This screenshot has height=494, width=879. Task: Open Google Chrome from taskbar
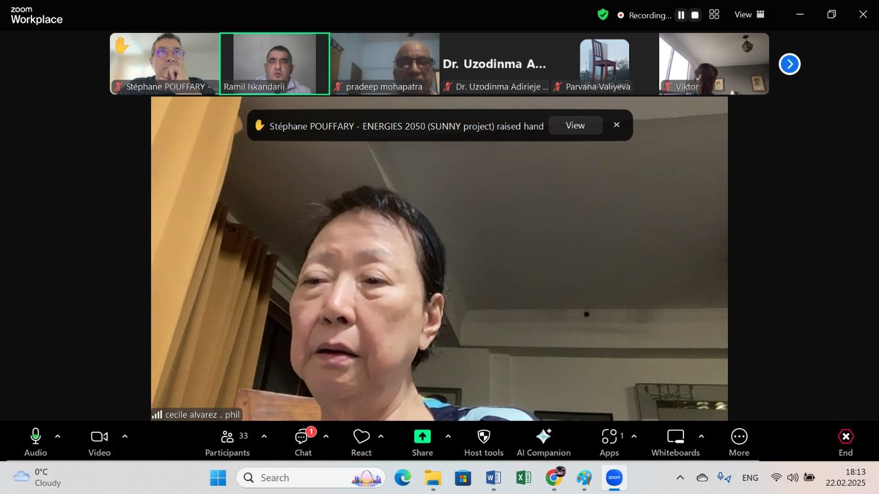pos(554,478)
